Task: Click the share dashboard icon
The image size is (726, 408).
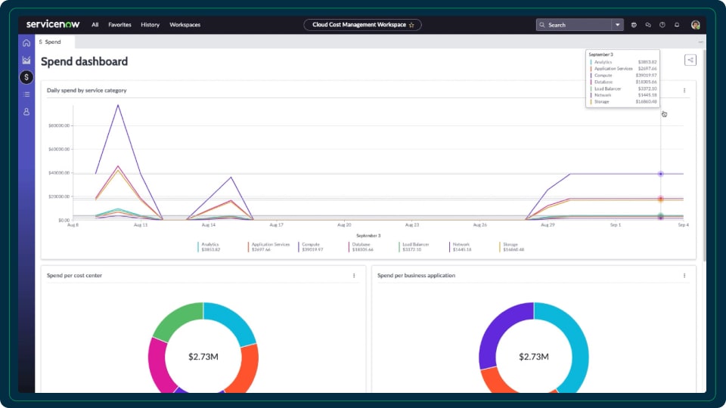Action: (690, 60)
